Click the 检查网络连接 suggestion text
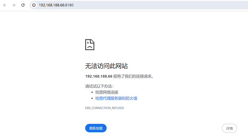248x138 pixels. point(107,92)
